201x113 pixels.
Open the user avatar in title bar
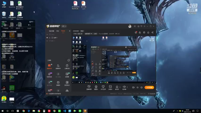(130, 26)
